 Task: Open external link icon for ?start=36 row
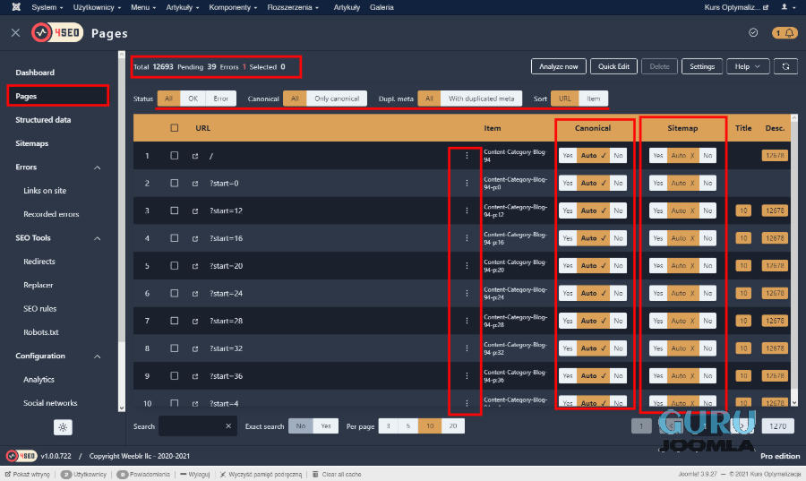pos(195,377)
